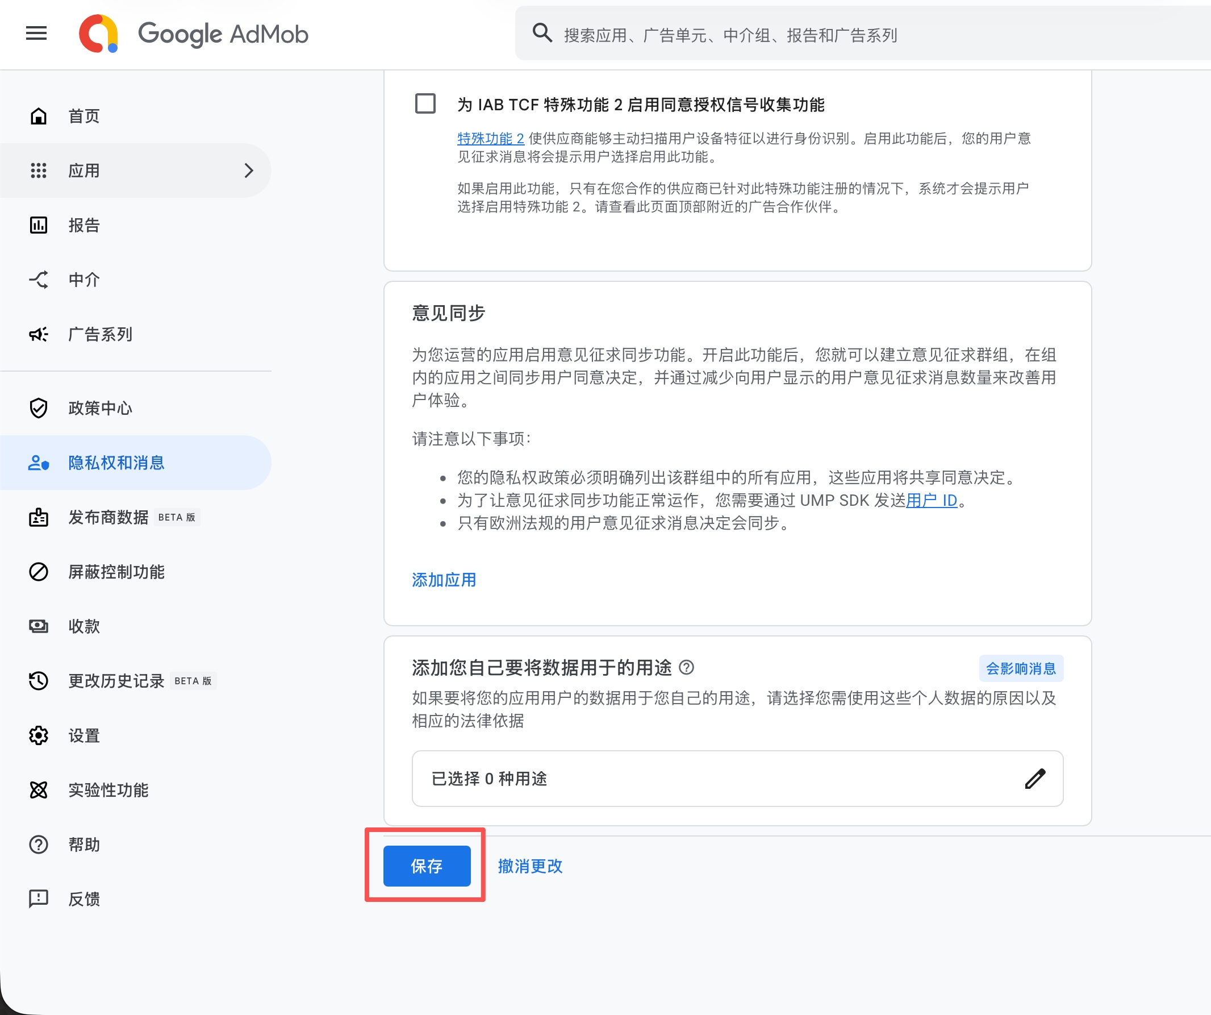Click the 应用 apps grid icon
This screenshot has width=1211, height=1015.
click(x=39, y=171)
